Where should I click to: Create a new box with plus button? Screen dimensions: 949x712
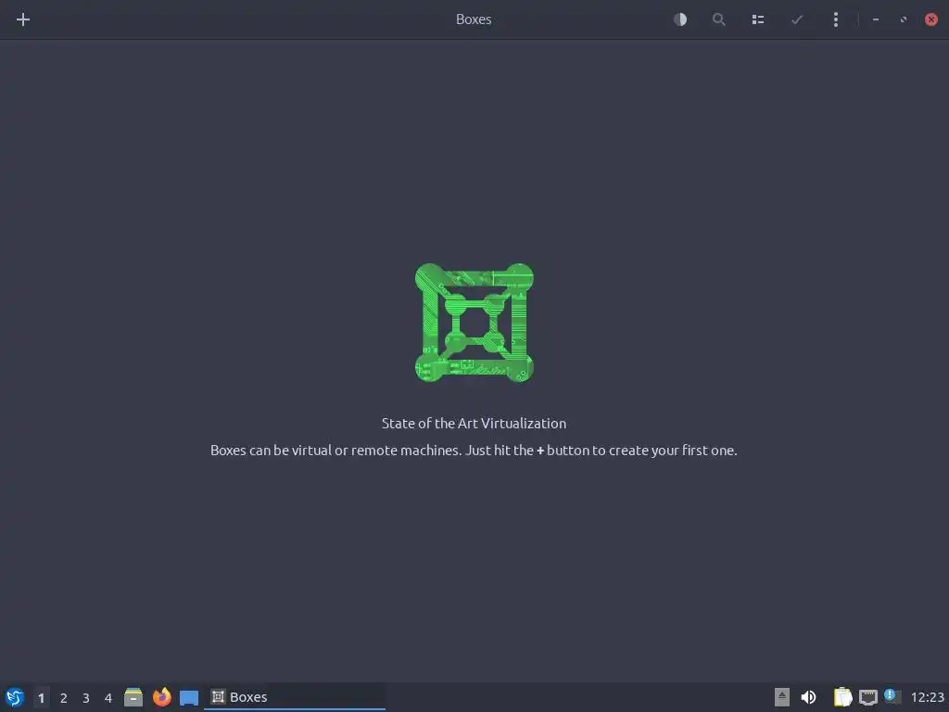click(23, 19)
